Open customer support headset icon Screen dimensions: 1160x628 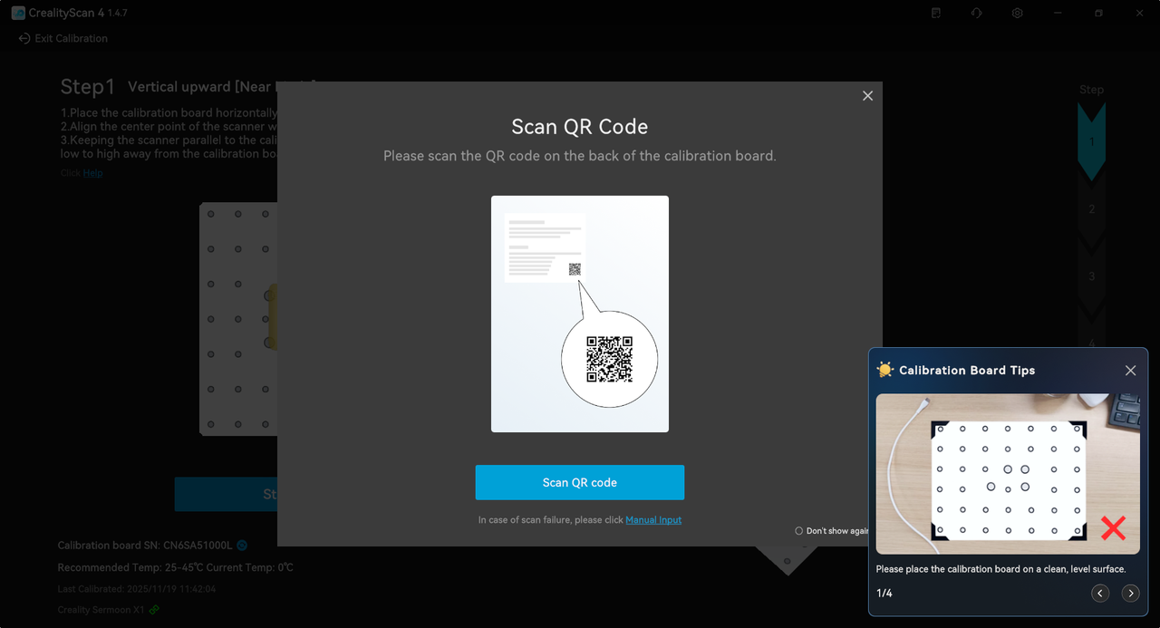977,13
